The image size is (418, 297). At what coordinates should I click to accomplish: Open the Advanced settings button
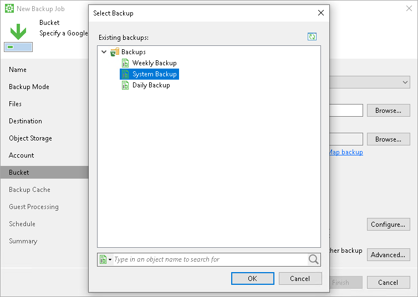(x=389, y=255)
